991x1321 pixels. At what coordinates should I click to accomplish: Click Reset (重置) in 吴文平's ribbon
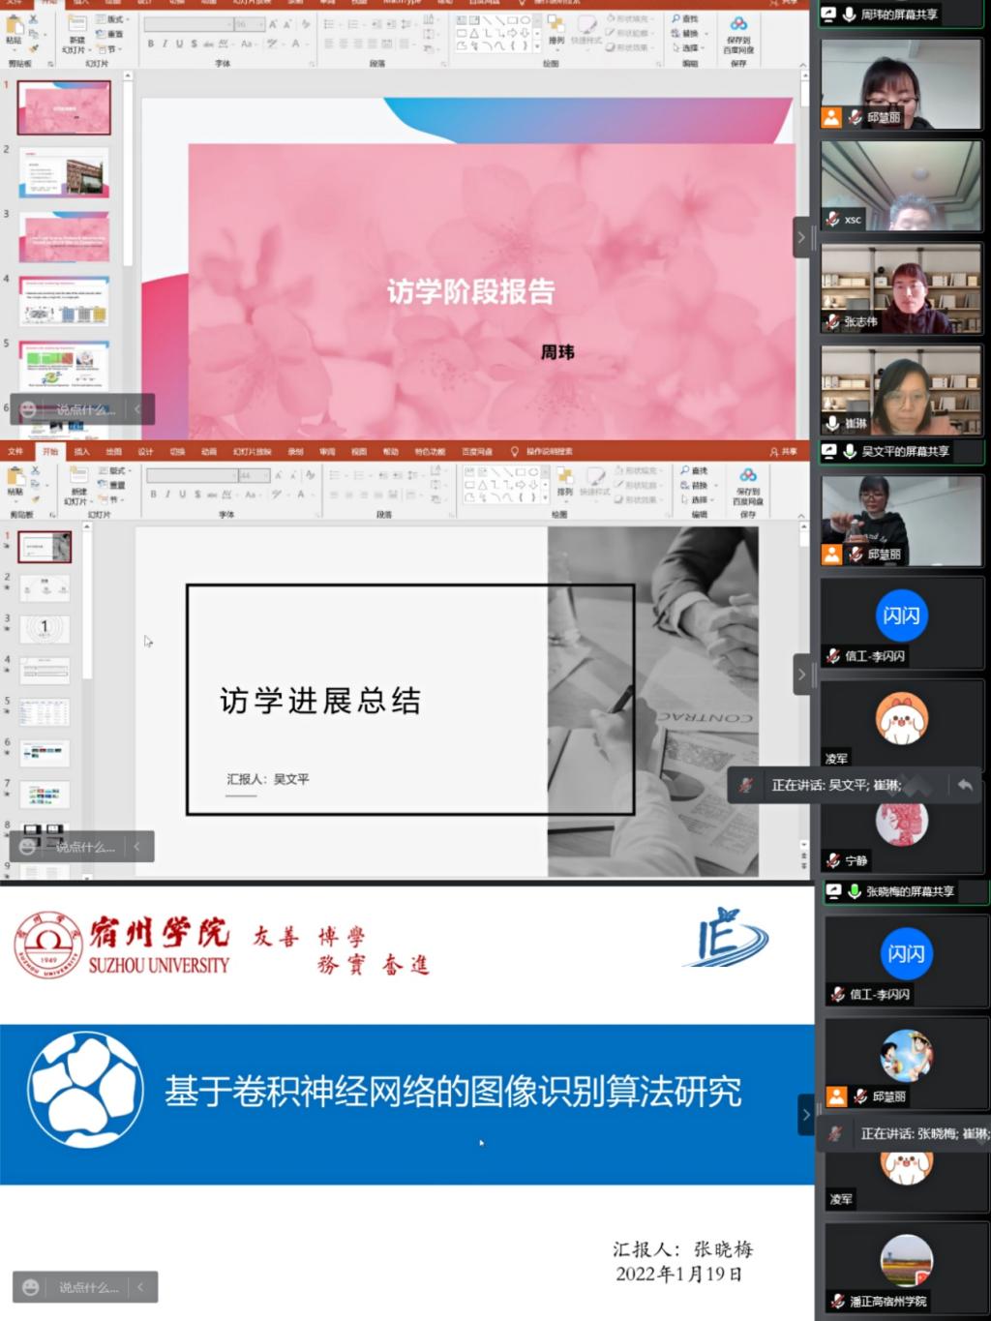(112, 485)
